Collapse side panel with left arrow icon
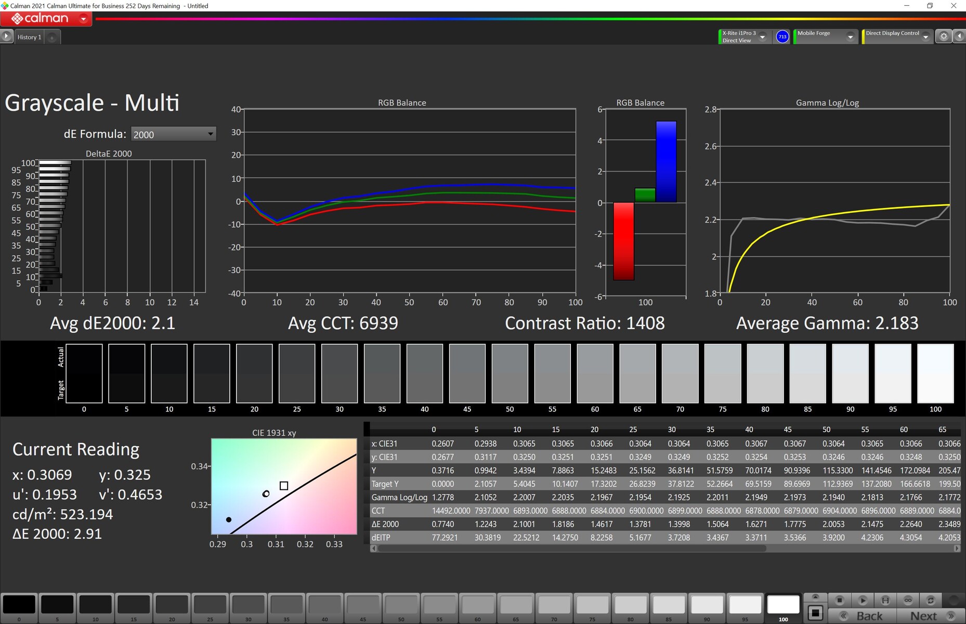Image resolution: width=966 pixels, height=624 pixels. 960,36
